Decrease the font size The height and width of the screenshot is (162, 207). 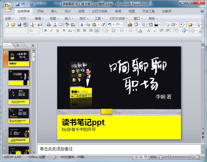(x=155, y=30)
